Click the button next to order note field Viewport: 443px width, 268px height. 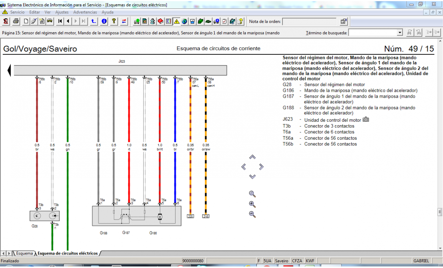344,21
